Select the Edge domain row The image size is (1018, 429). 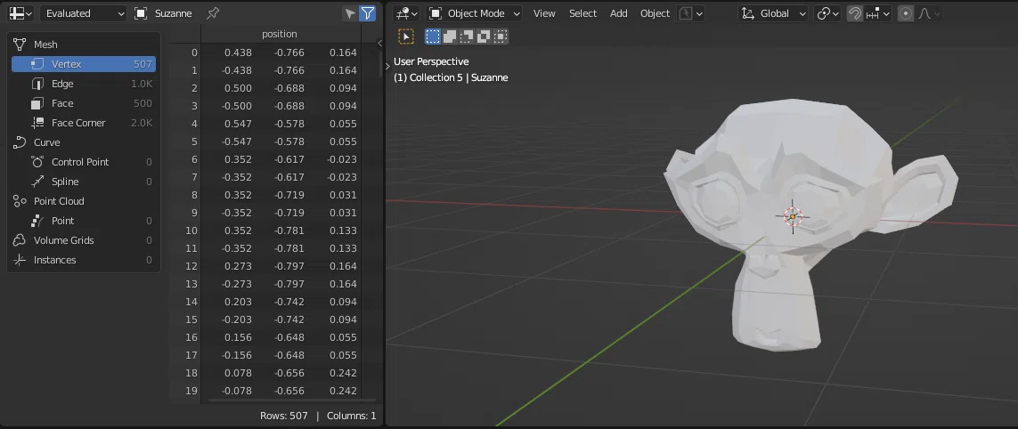84,84
